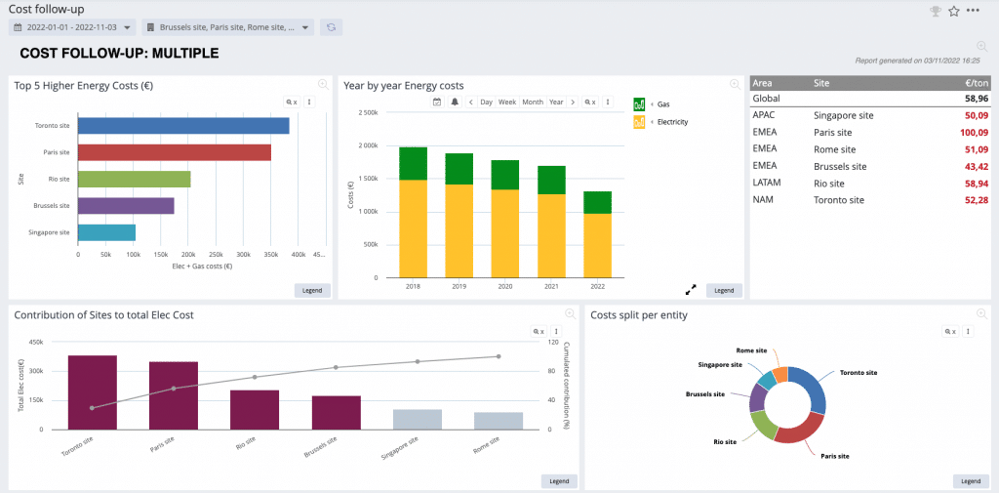Open Legend in Contribution of Sites chart

point(559,481)
